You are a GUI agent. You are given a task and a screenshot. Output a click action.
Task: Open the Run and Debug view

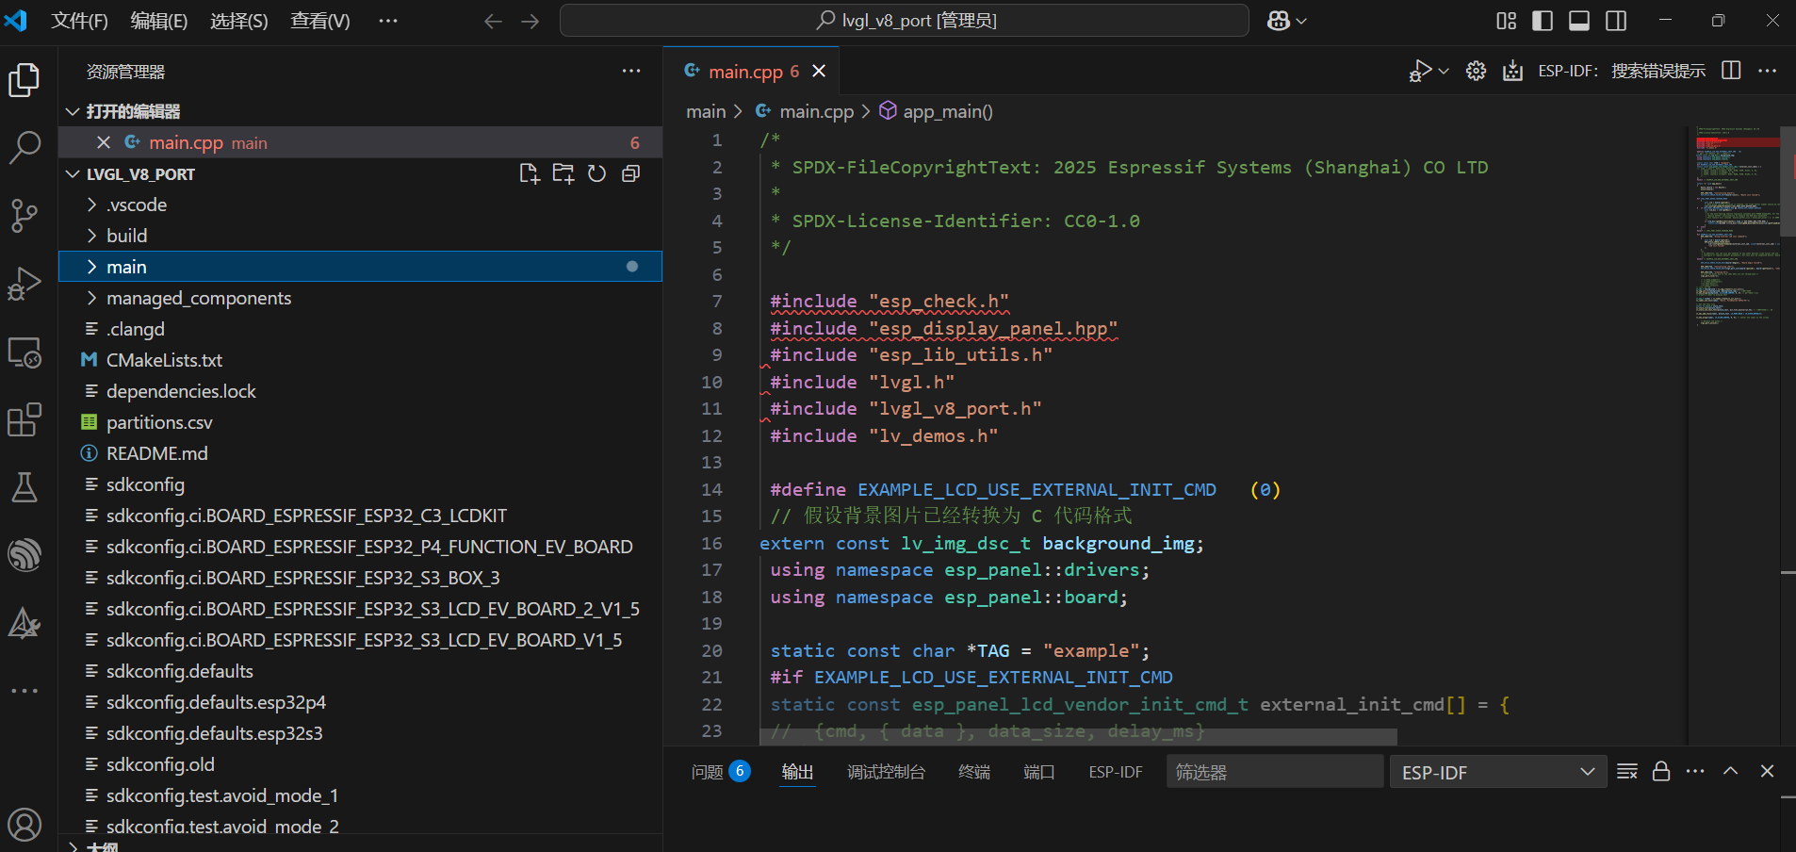point(24,284)
